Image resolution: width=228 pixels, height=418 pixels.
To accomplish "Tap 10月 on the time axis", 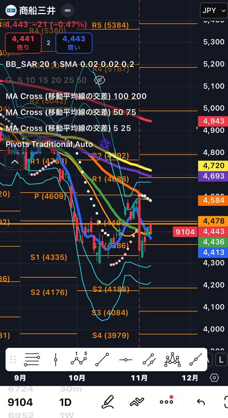I will coord(77,378).
